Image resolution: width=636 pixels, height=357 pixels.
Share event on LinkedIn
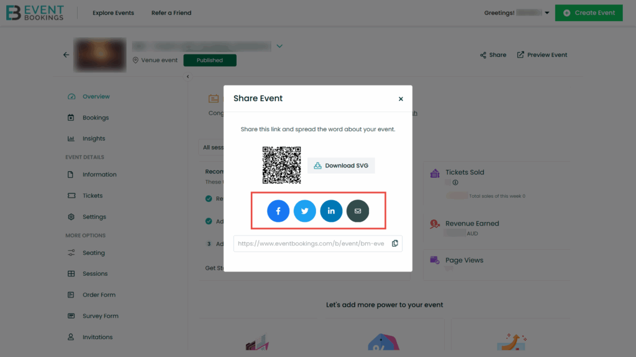[x=332, y=211]
